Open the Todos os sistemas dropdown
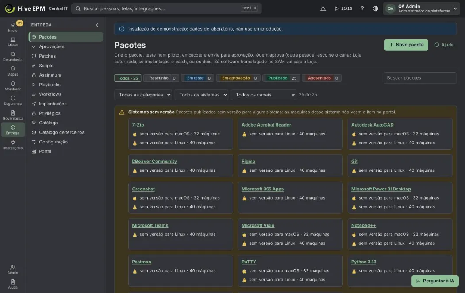 click(201, 95)
